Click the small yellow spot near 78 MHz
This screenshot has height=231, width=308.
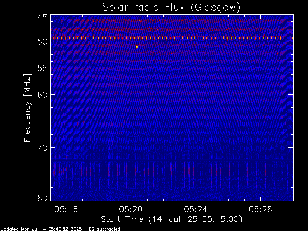coord(158,189)
